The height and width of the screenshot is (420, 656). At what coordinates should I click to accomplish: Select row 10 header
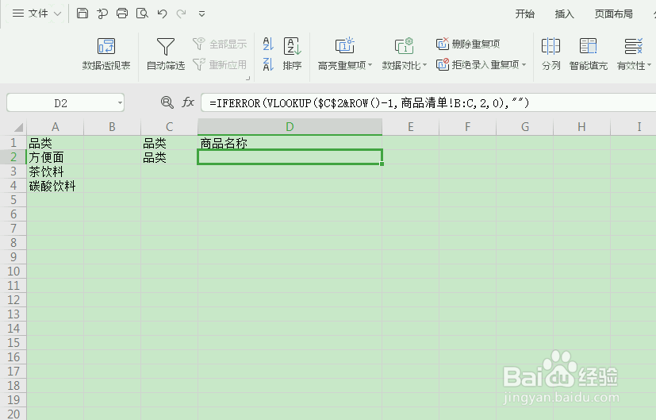tap(13, 272)
